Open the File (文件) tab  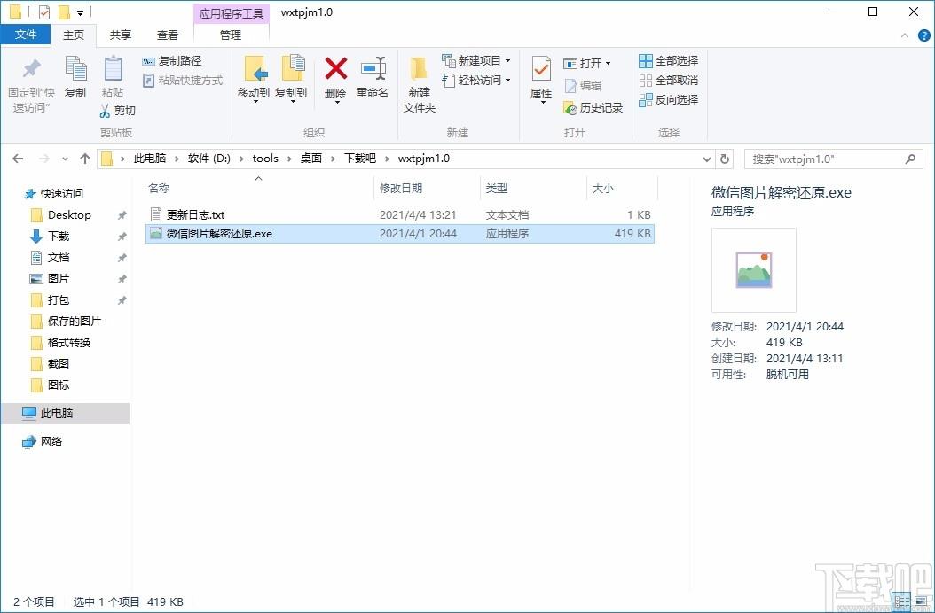[26, 35]
